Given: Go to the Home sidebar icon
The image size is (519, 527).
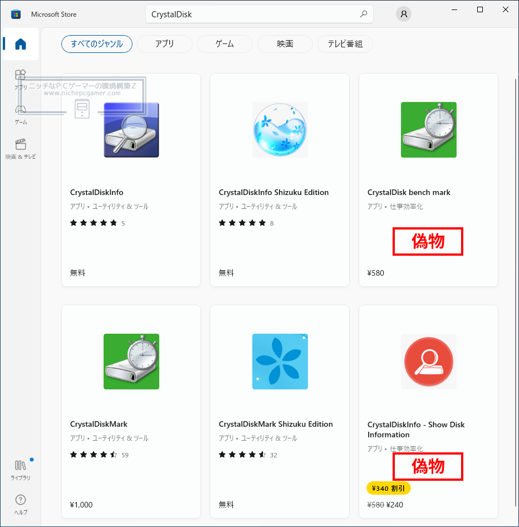Looking at the screenshot, I should click(x=21, y=44).
